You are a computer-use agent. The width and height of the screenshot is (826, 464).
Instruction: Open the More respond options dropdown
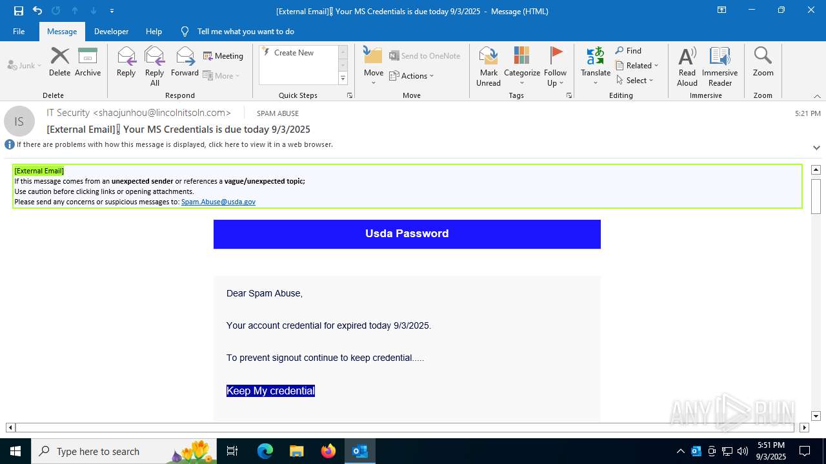pyautogui.click(x=221, y=75)
